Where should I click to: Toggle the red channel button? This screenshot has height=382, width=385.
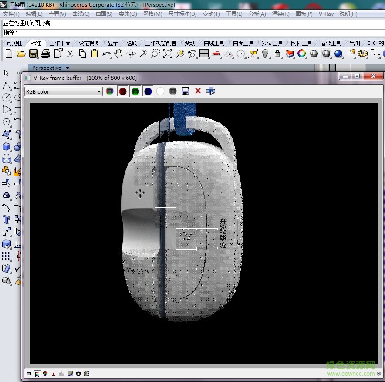[x=123, y=91]
